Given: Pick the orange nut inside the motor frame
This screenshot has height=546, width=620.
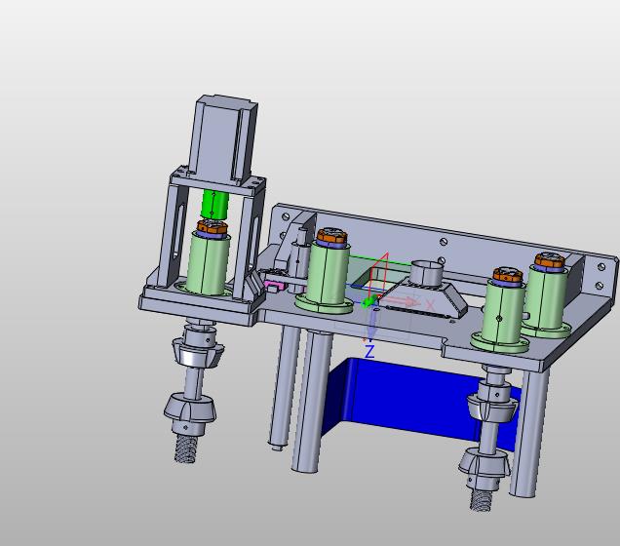Looking at the screenshot, I should click(x=213, y=226).
